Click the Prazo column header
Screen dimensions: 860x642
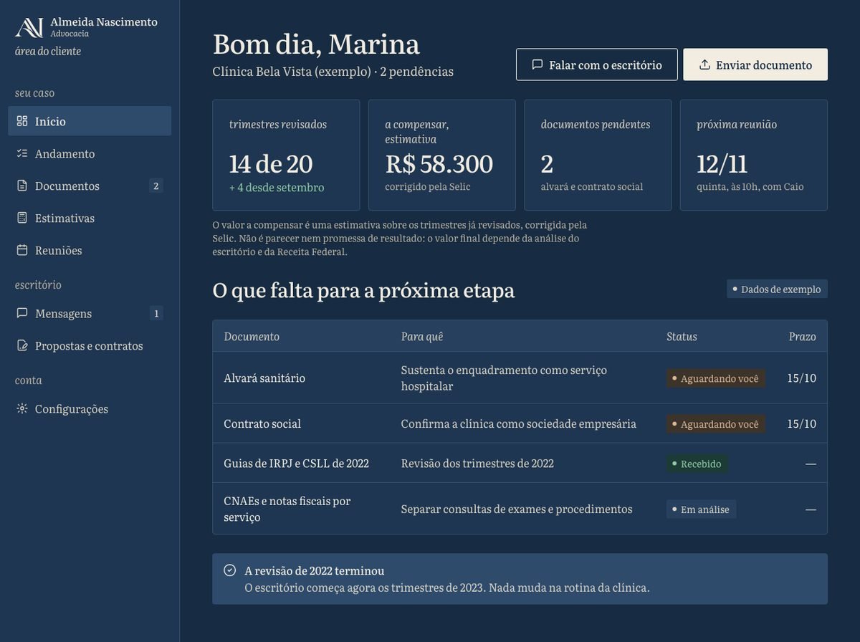click(803, 336)
